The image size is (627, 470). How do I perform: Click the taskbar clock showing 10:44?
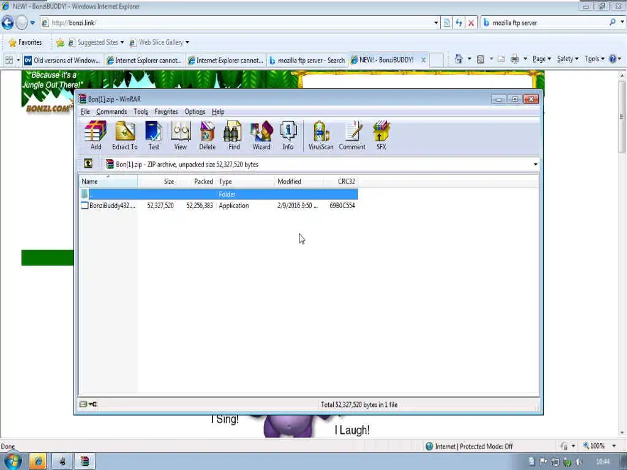coord(603,461)
